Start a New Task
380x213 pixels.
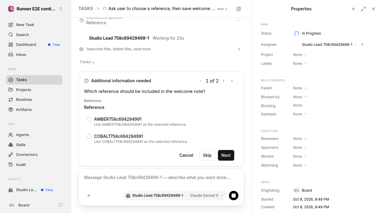[34, 25]
